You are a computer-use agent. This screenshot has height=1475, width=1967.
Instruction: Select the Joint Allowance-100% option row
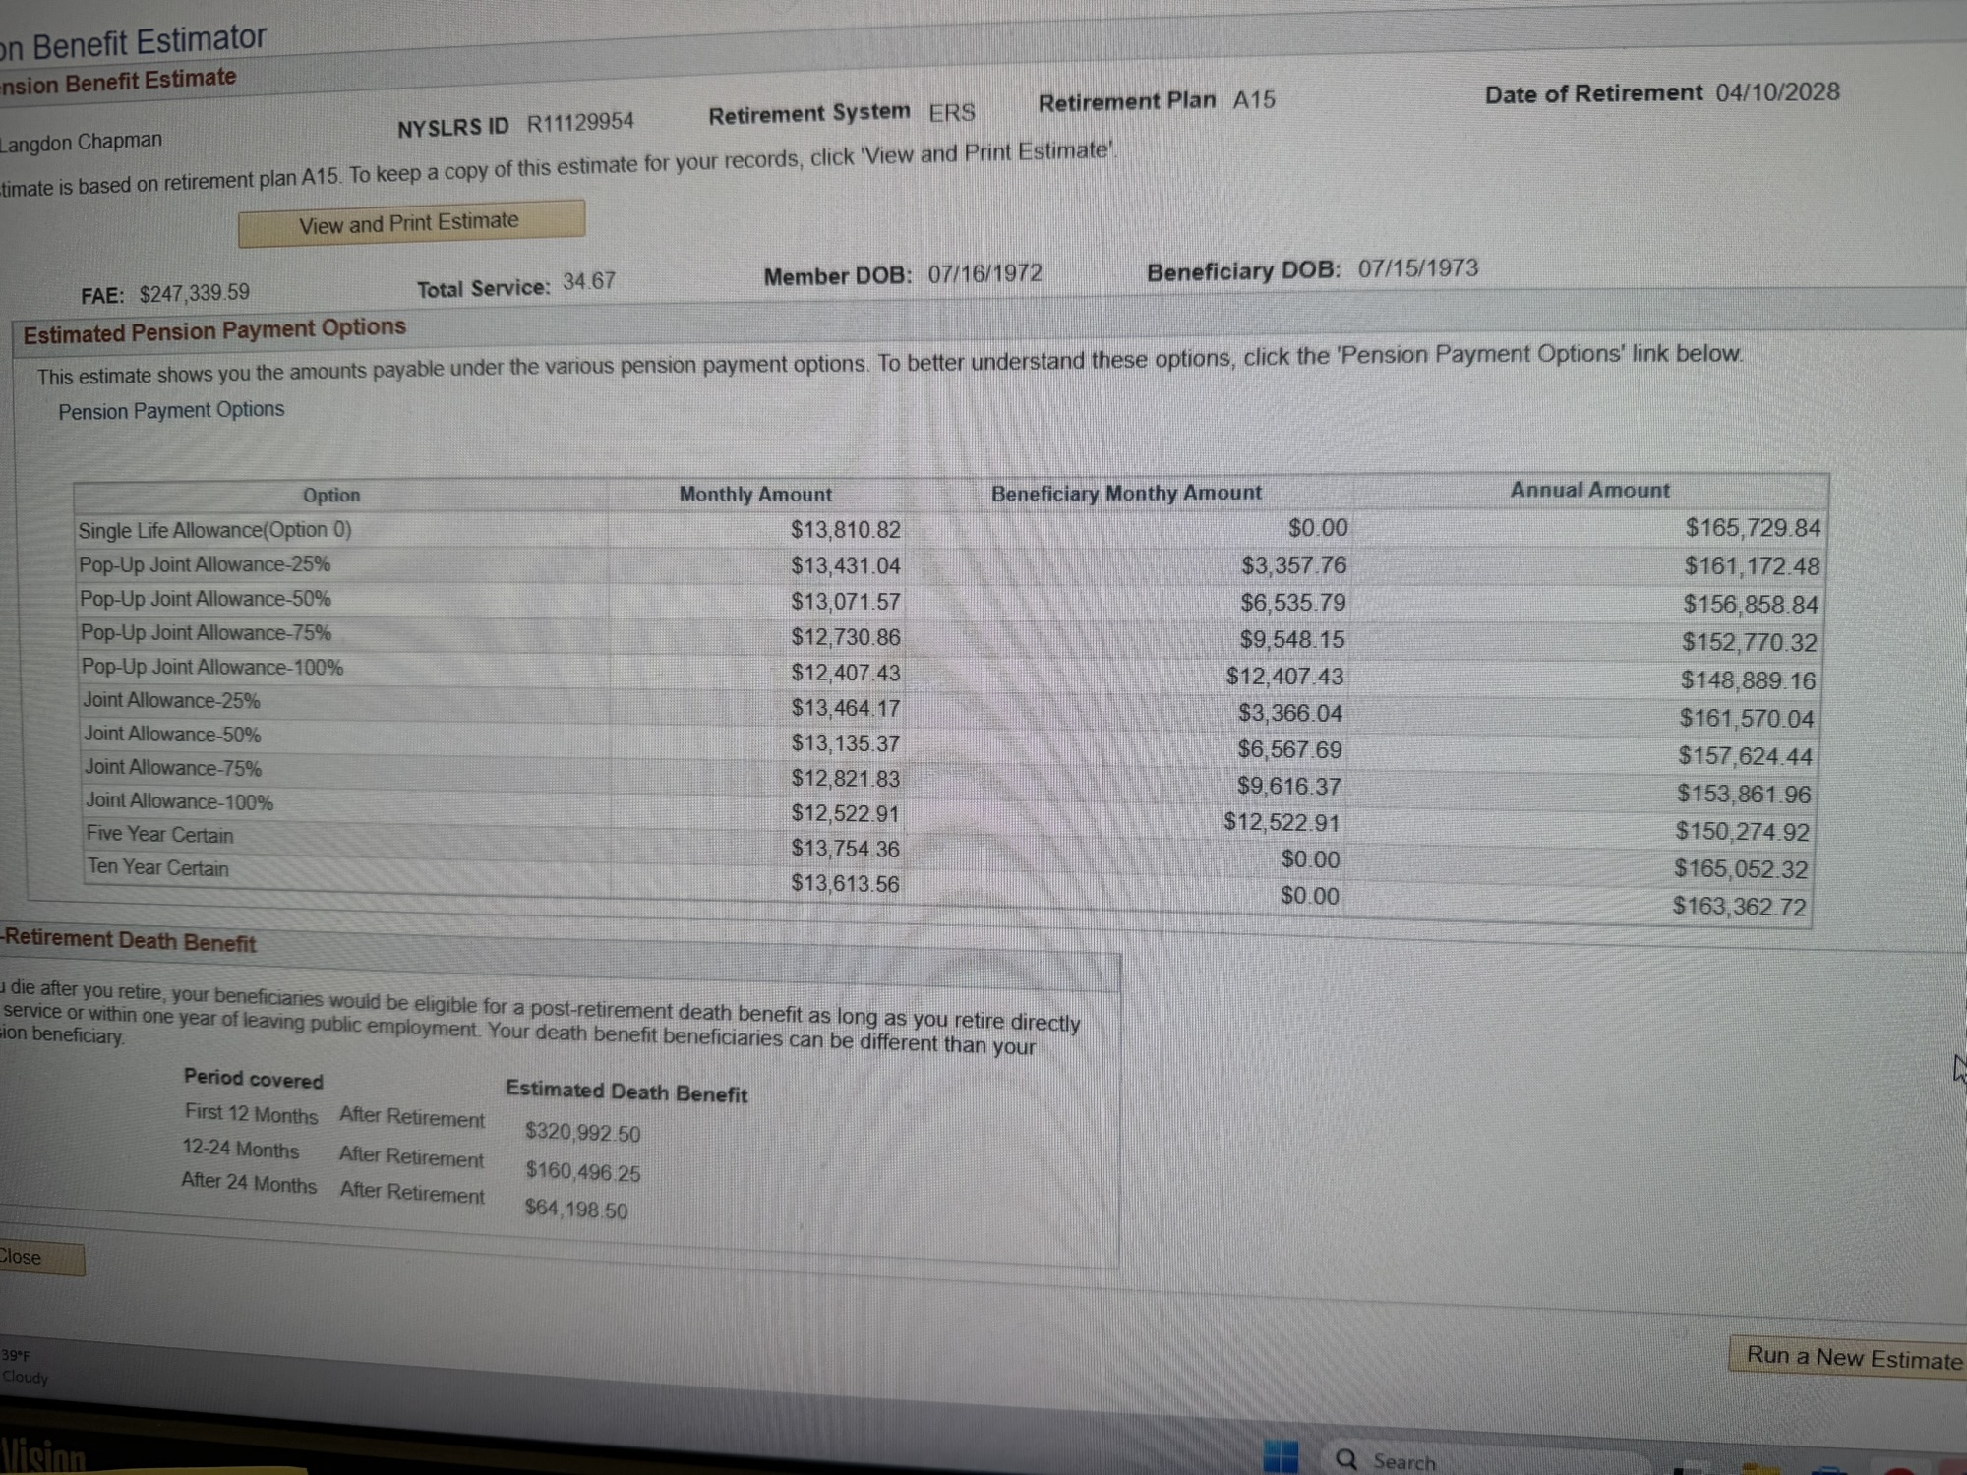(x=179, y=801)
